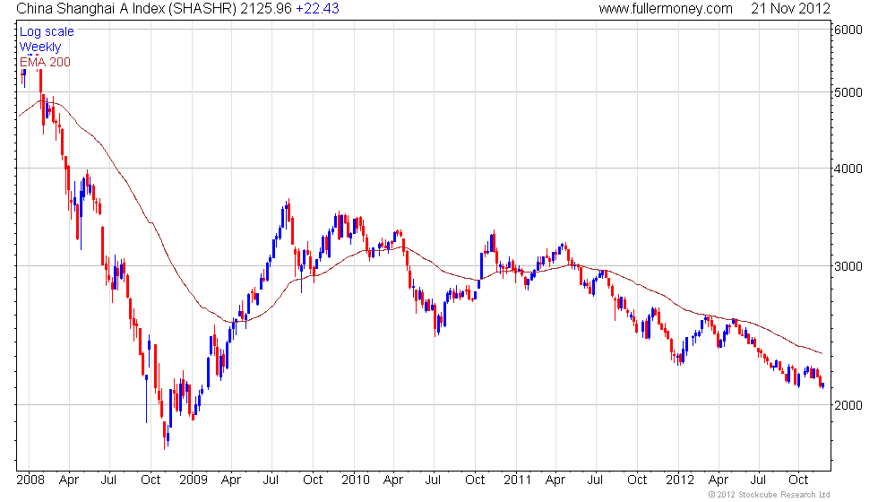Viewport: 878px width, 502px height.
Task: Select the Jul label of year 2012
Action: point(758,480)
